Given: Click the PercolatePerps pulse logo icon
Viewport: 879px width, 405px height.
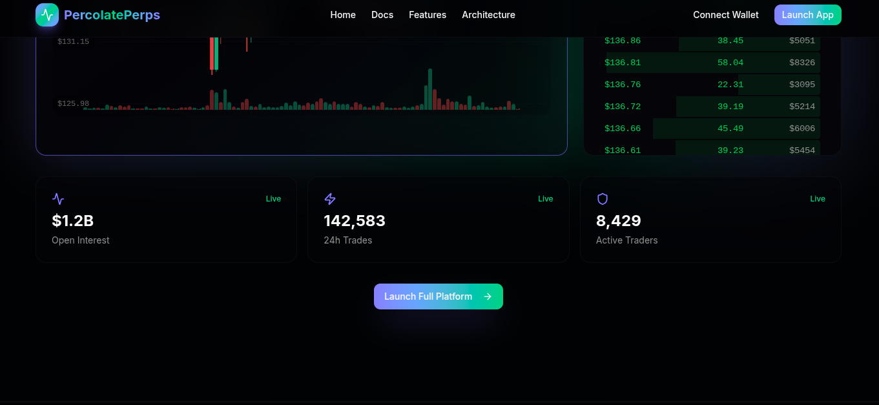Looking at the screenshot, I should [x=47, y=15].
